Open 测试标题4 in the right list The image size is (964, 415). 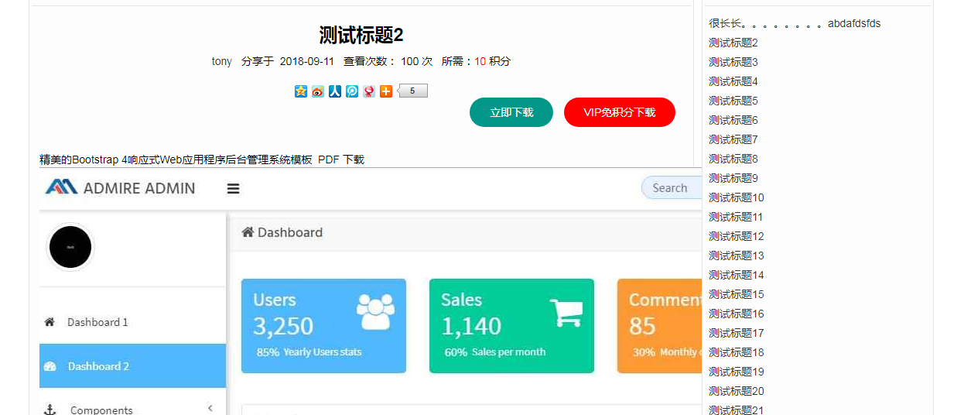click(x=733, y=81)
